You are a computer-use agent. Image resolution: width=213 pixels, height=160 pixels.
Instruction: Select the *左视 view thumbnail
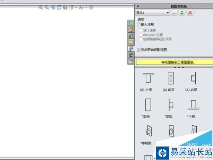click(x=171, y=105)
